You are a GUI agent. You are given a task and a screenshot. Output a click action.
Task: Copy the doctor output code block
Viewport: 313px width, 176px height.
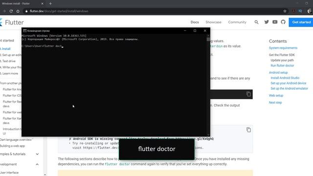coord(248,130)
